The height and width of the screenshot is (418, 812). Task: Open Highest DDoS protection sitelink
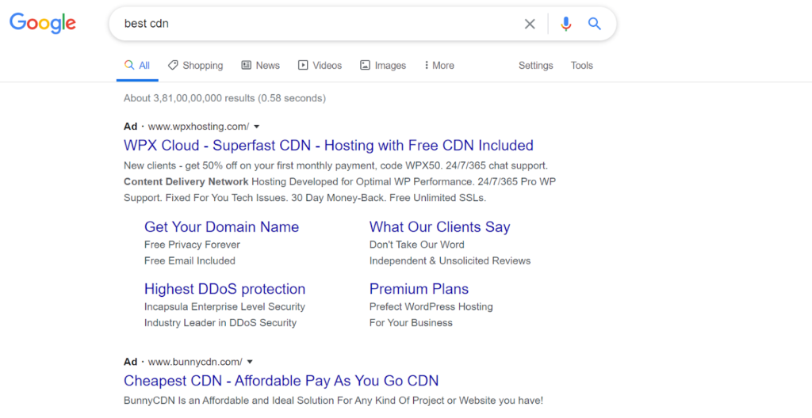(x=224, y=289)
